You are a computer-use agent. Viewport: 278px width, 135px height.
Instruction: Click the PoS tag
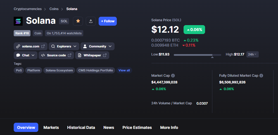19,70
